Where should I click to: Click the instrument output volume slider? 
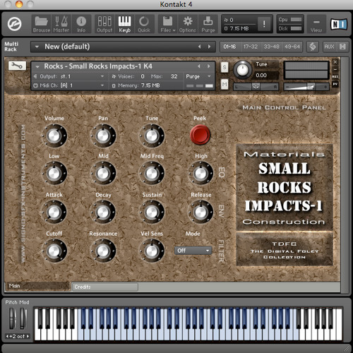tap(306, 87)
